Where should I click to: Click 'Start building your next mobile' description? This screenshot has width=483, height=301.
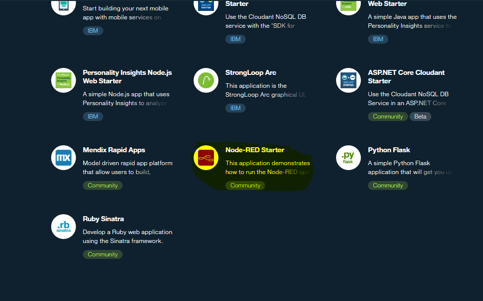[126, 8]
